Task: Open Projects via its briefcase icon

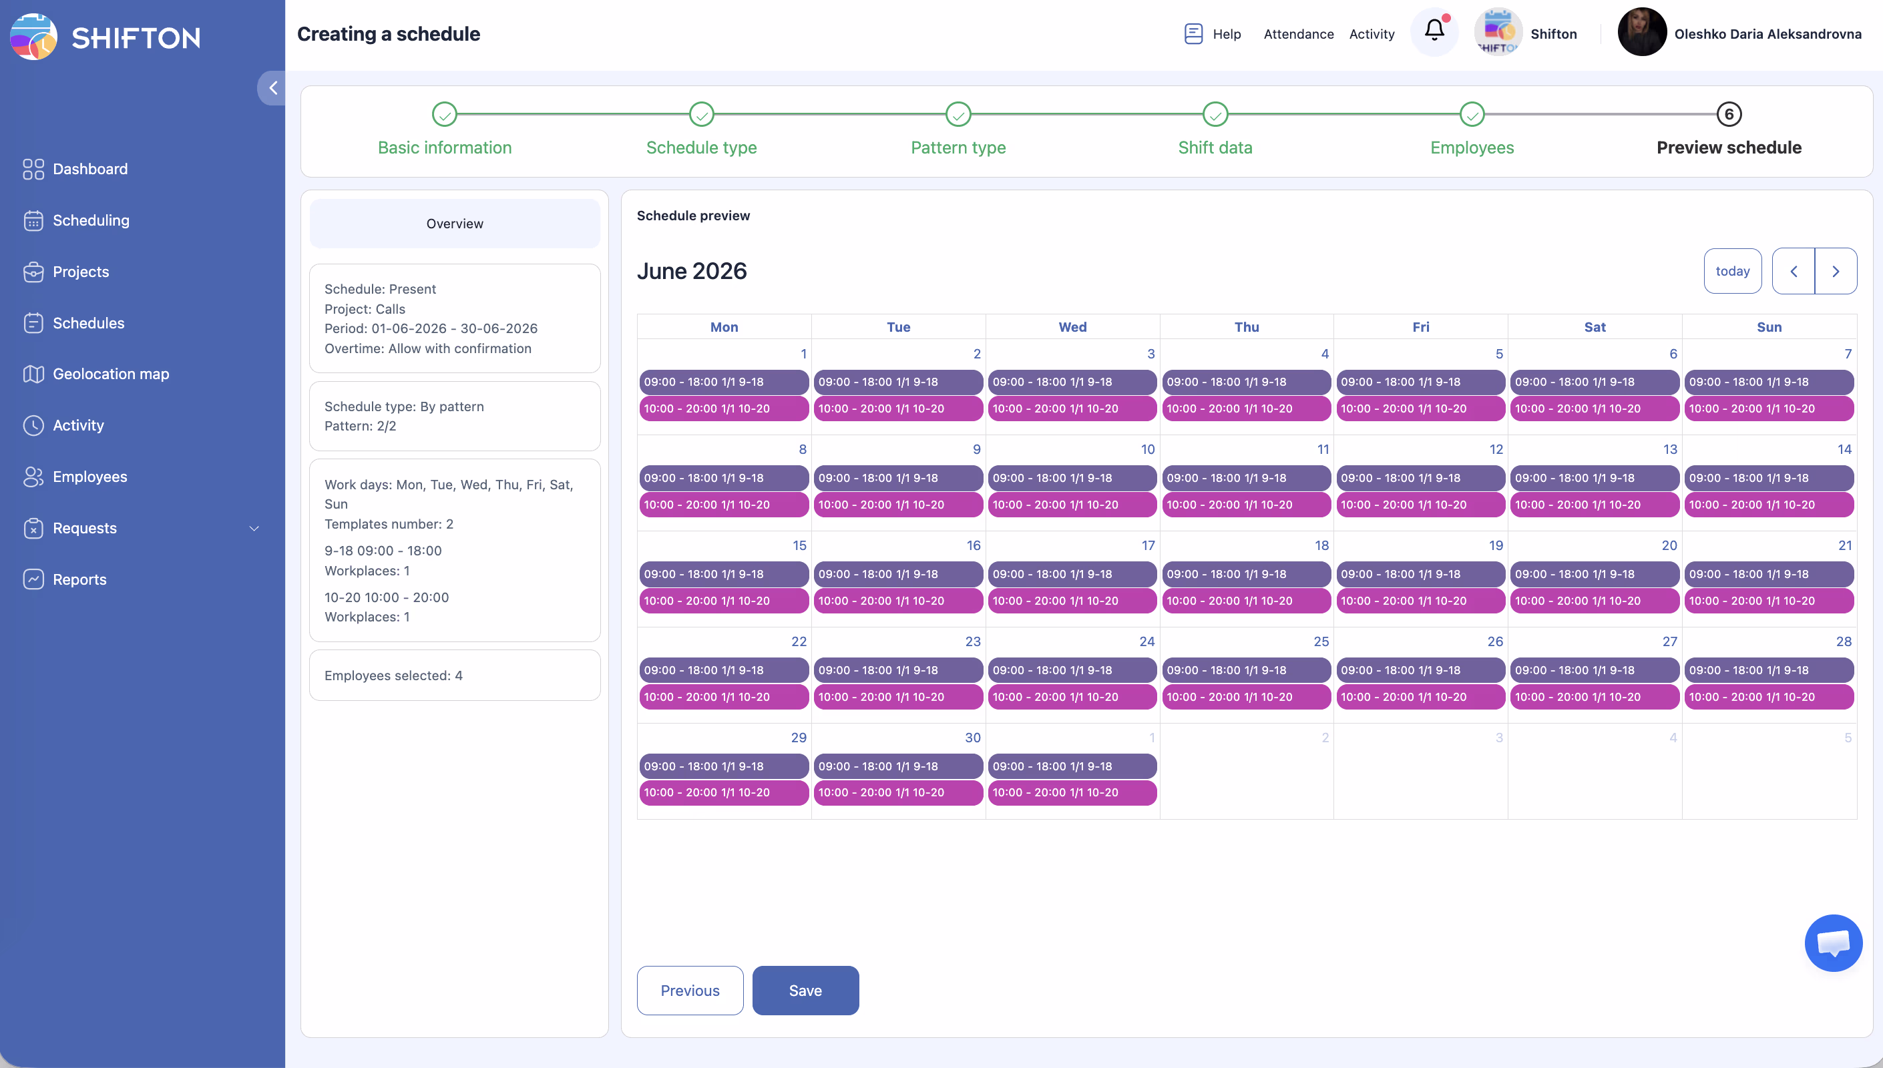Action: [33, 272]
